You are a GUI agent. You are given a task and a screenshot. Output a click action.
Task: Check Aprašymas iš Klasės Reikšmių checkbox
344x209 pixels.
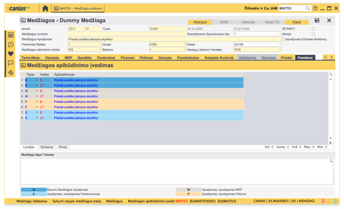[x=284, y=39]
